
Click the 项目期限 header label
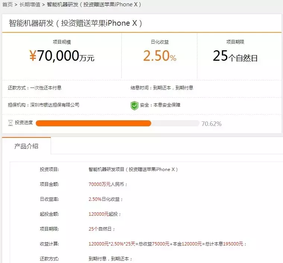235,42
